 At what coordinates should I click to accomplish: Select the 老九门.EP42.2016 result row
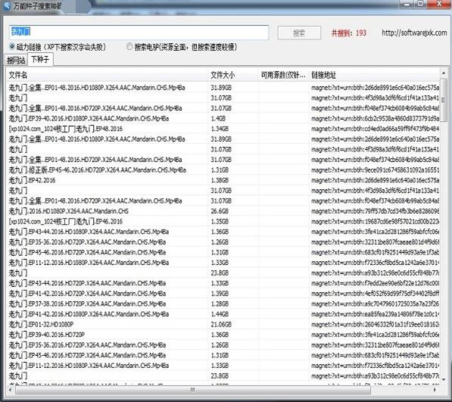click(x=223, y=180)
